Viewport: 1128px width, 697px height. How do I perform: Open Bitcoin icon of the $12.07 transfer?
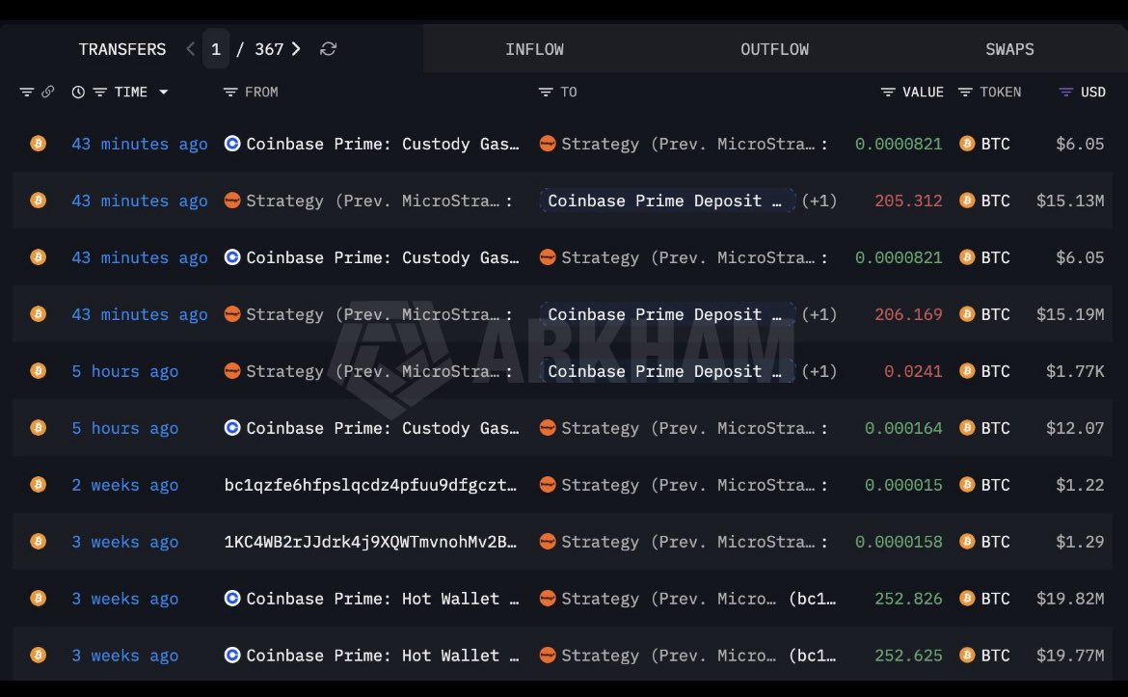(x=39, y=427)
